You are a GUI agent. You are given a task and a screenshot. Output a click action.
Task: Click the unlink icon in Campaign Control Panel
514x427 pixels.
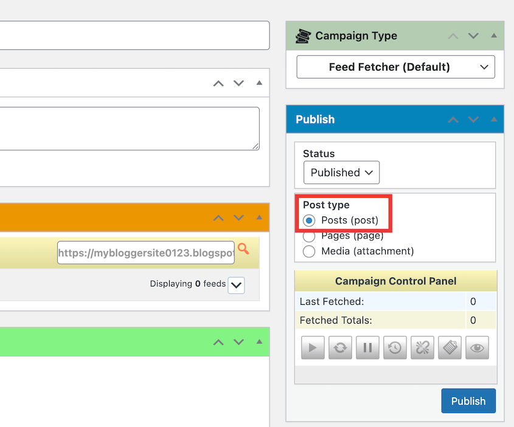point(422,347)
